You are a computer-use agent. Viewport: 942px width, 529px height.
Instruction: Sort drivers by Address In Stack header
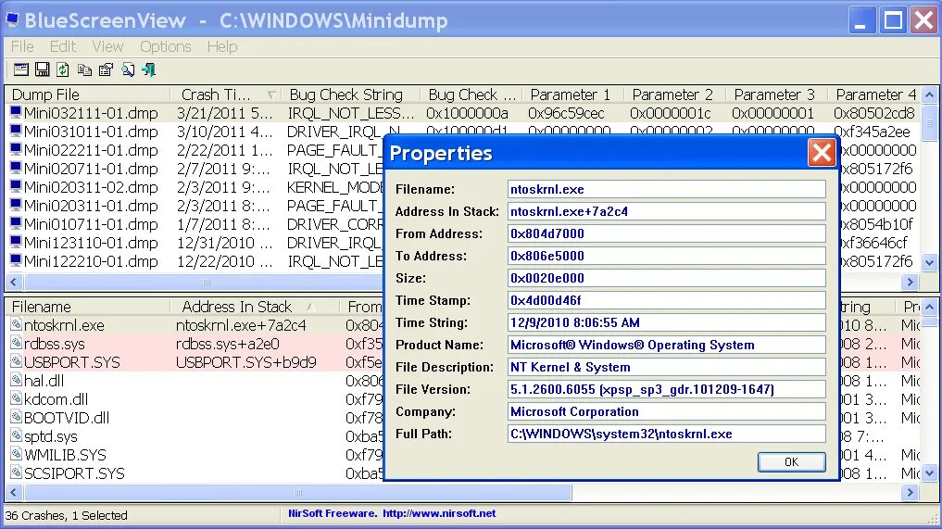pyautogui.click(x=255, y=307)
